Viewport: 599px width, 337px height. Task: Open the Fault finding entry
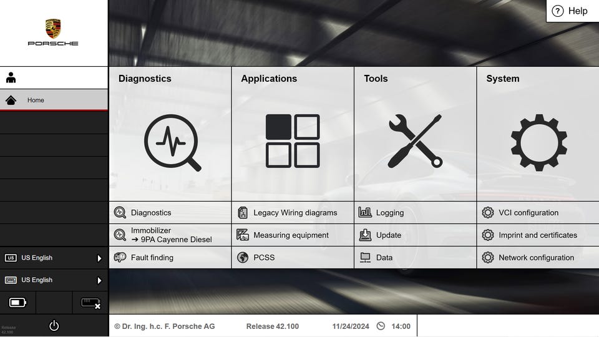pos(170,258)
